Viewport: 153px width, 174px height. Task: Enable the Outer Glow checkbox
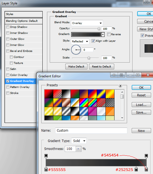click(8, 39)
